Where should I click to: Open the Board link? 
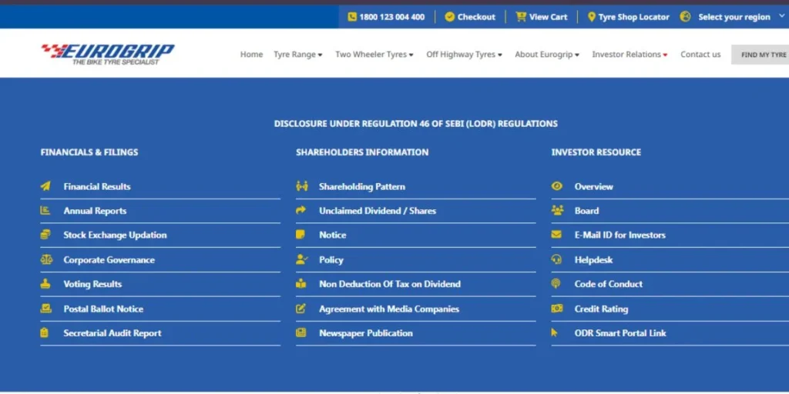coord(586,211)
